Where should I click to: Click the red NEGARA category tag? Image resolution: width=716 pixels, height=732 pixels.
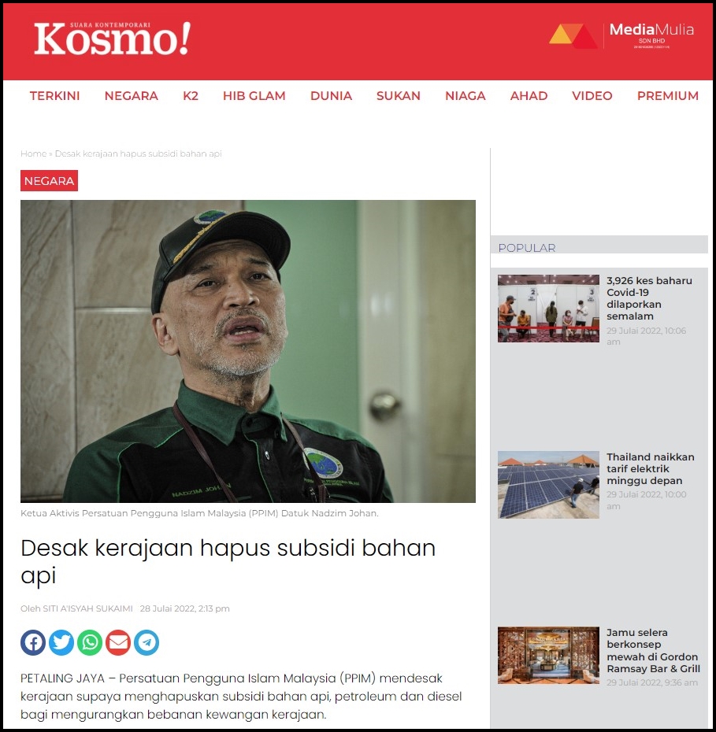pos(49,181)
